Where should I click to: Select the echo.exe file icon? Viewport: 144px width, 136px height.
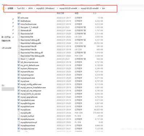[18, 18]
